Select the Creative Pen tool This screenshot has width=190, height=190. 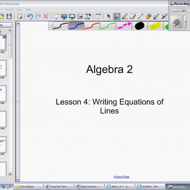[x=125, y=17]
